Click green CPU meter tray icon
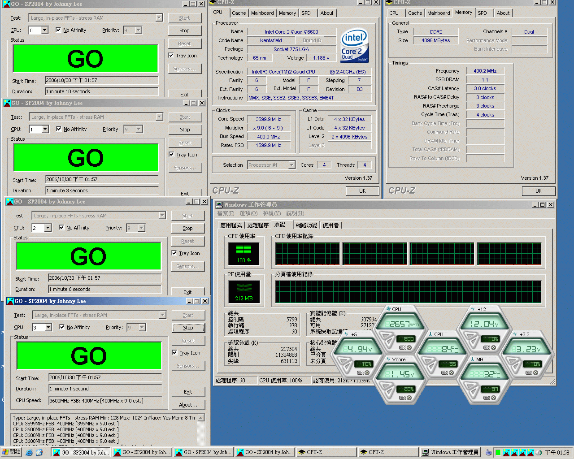The width and height of the screenshot is (574, 459). [x=498, y=452]
